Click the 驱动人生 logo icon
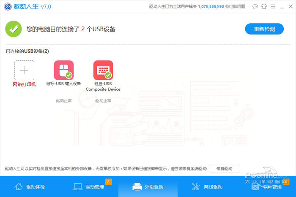 pos(8,7)
